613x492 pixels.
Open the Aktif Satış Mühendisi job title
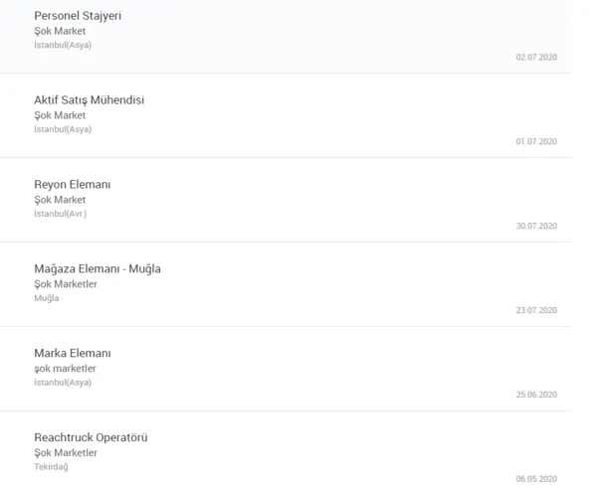click(96, 100)
